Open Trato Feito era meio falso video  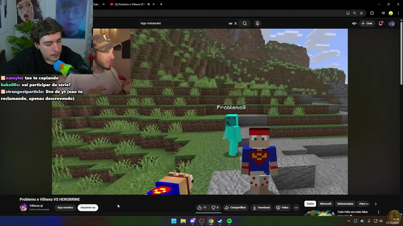pos(353,212)
